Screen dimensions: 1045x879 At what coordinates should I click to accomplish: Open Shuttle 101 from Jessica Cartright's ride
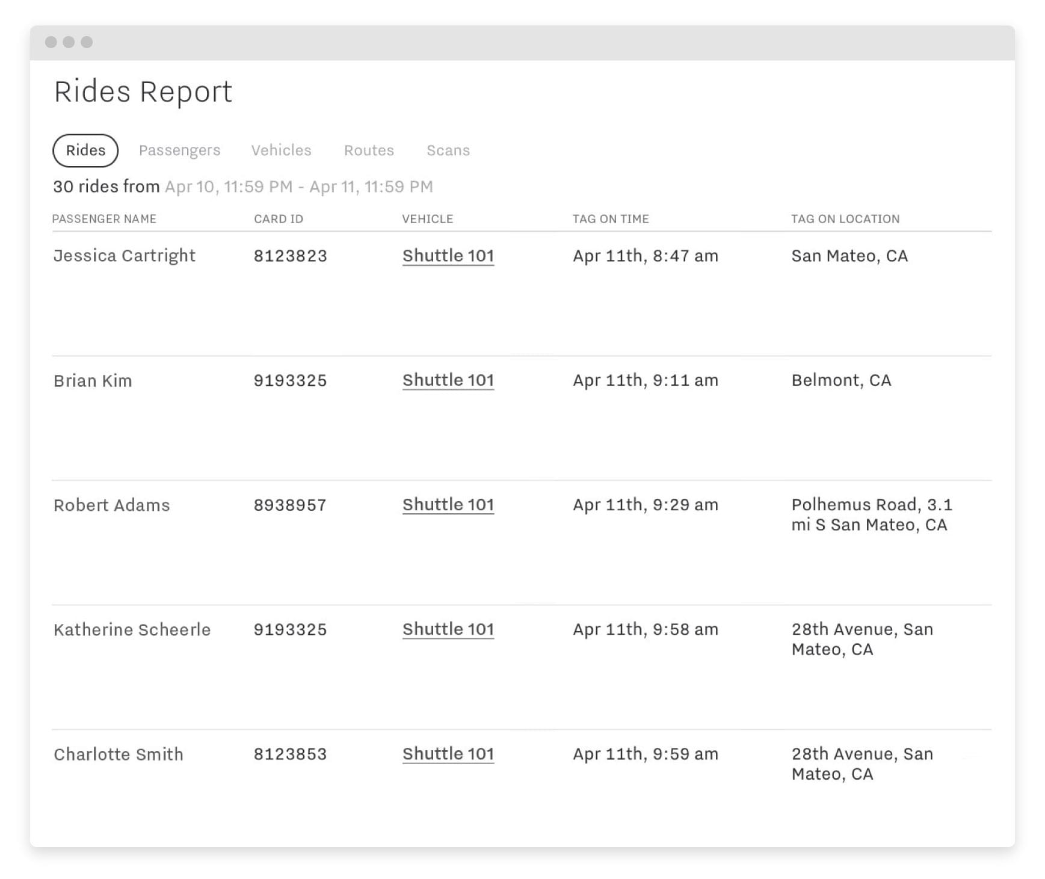click(448, 256)
